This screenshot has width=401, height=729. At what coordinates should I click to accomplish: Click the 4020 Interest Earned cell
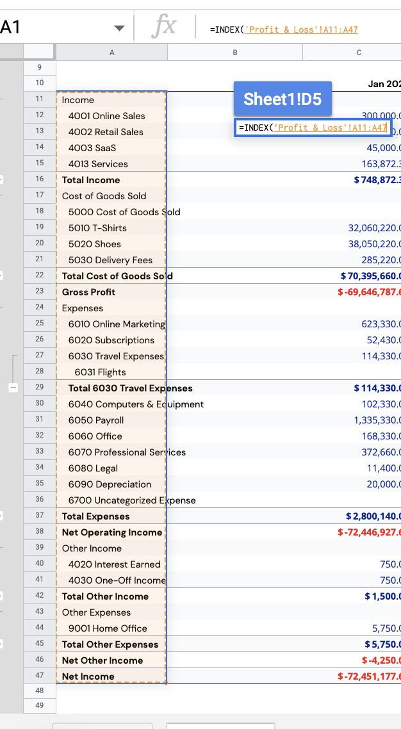click(x=111, y=564)
